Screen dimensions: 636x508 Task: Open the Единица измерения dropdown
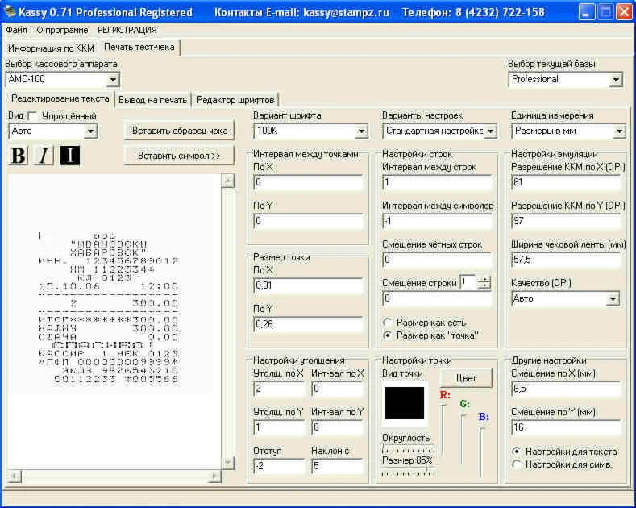coord(617,131)
